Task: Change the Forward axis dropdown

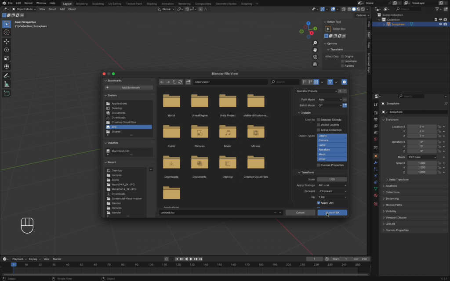Action: [332, 191]
